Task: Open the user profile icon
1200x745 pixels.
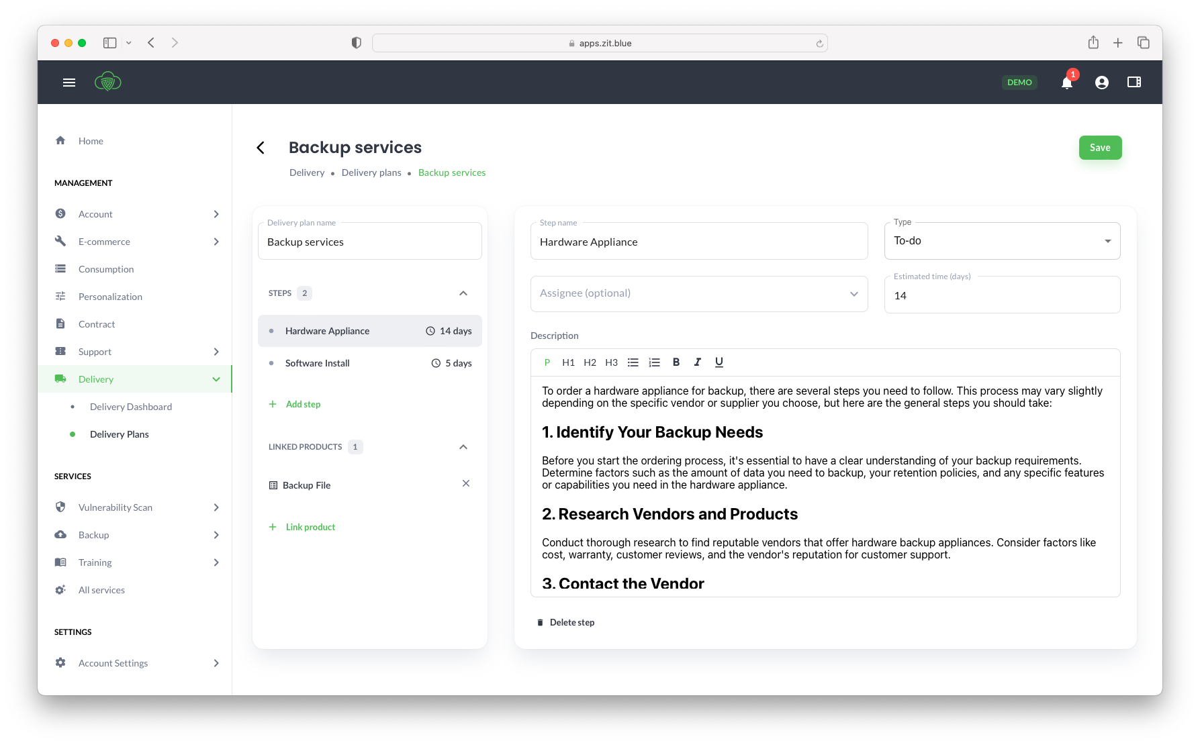Action: pos(1102,83)
